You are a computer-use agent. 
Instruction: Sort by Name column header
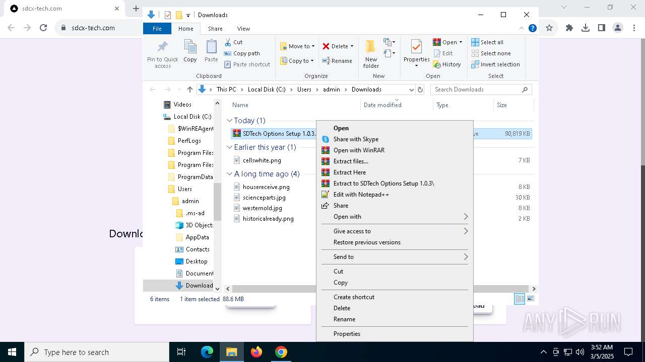[x=240, y=105]
